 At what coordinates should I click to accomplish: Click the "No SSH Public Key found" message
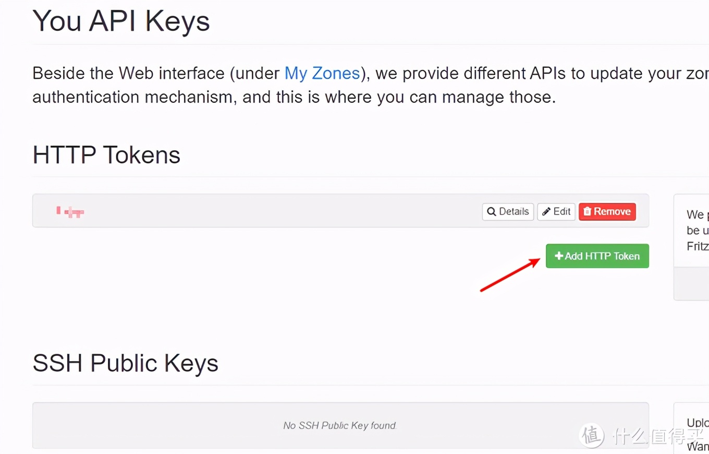(340, 426)
